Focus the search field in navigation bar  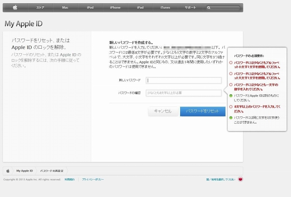[223, 8]
